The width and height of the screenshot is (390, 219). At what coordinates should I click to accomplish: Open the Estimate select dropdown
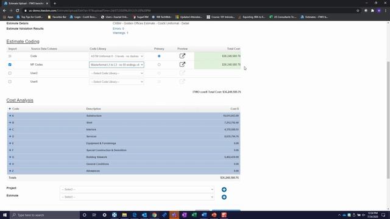(136, 197)
